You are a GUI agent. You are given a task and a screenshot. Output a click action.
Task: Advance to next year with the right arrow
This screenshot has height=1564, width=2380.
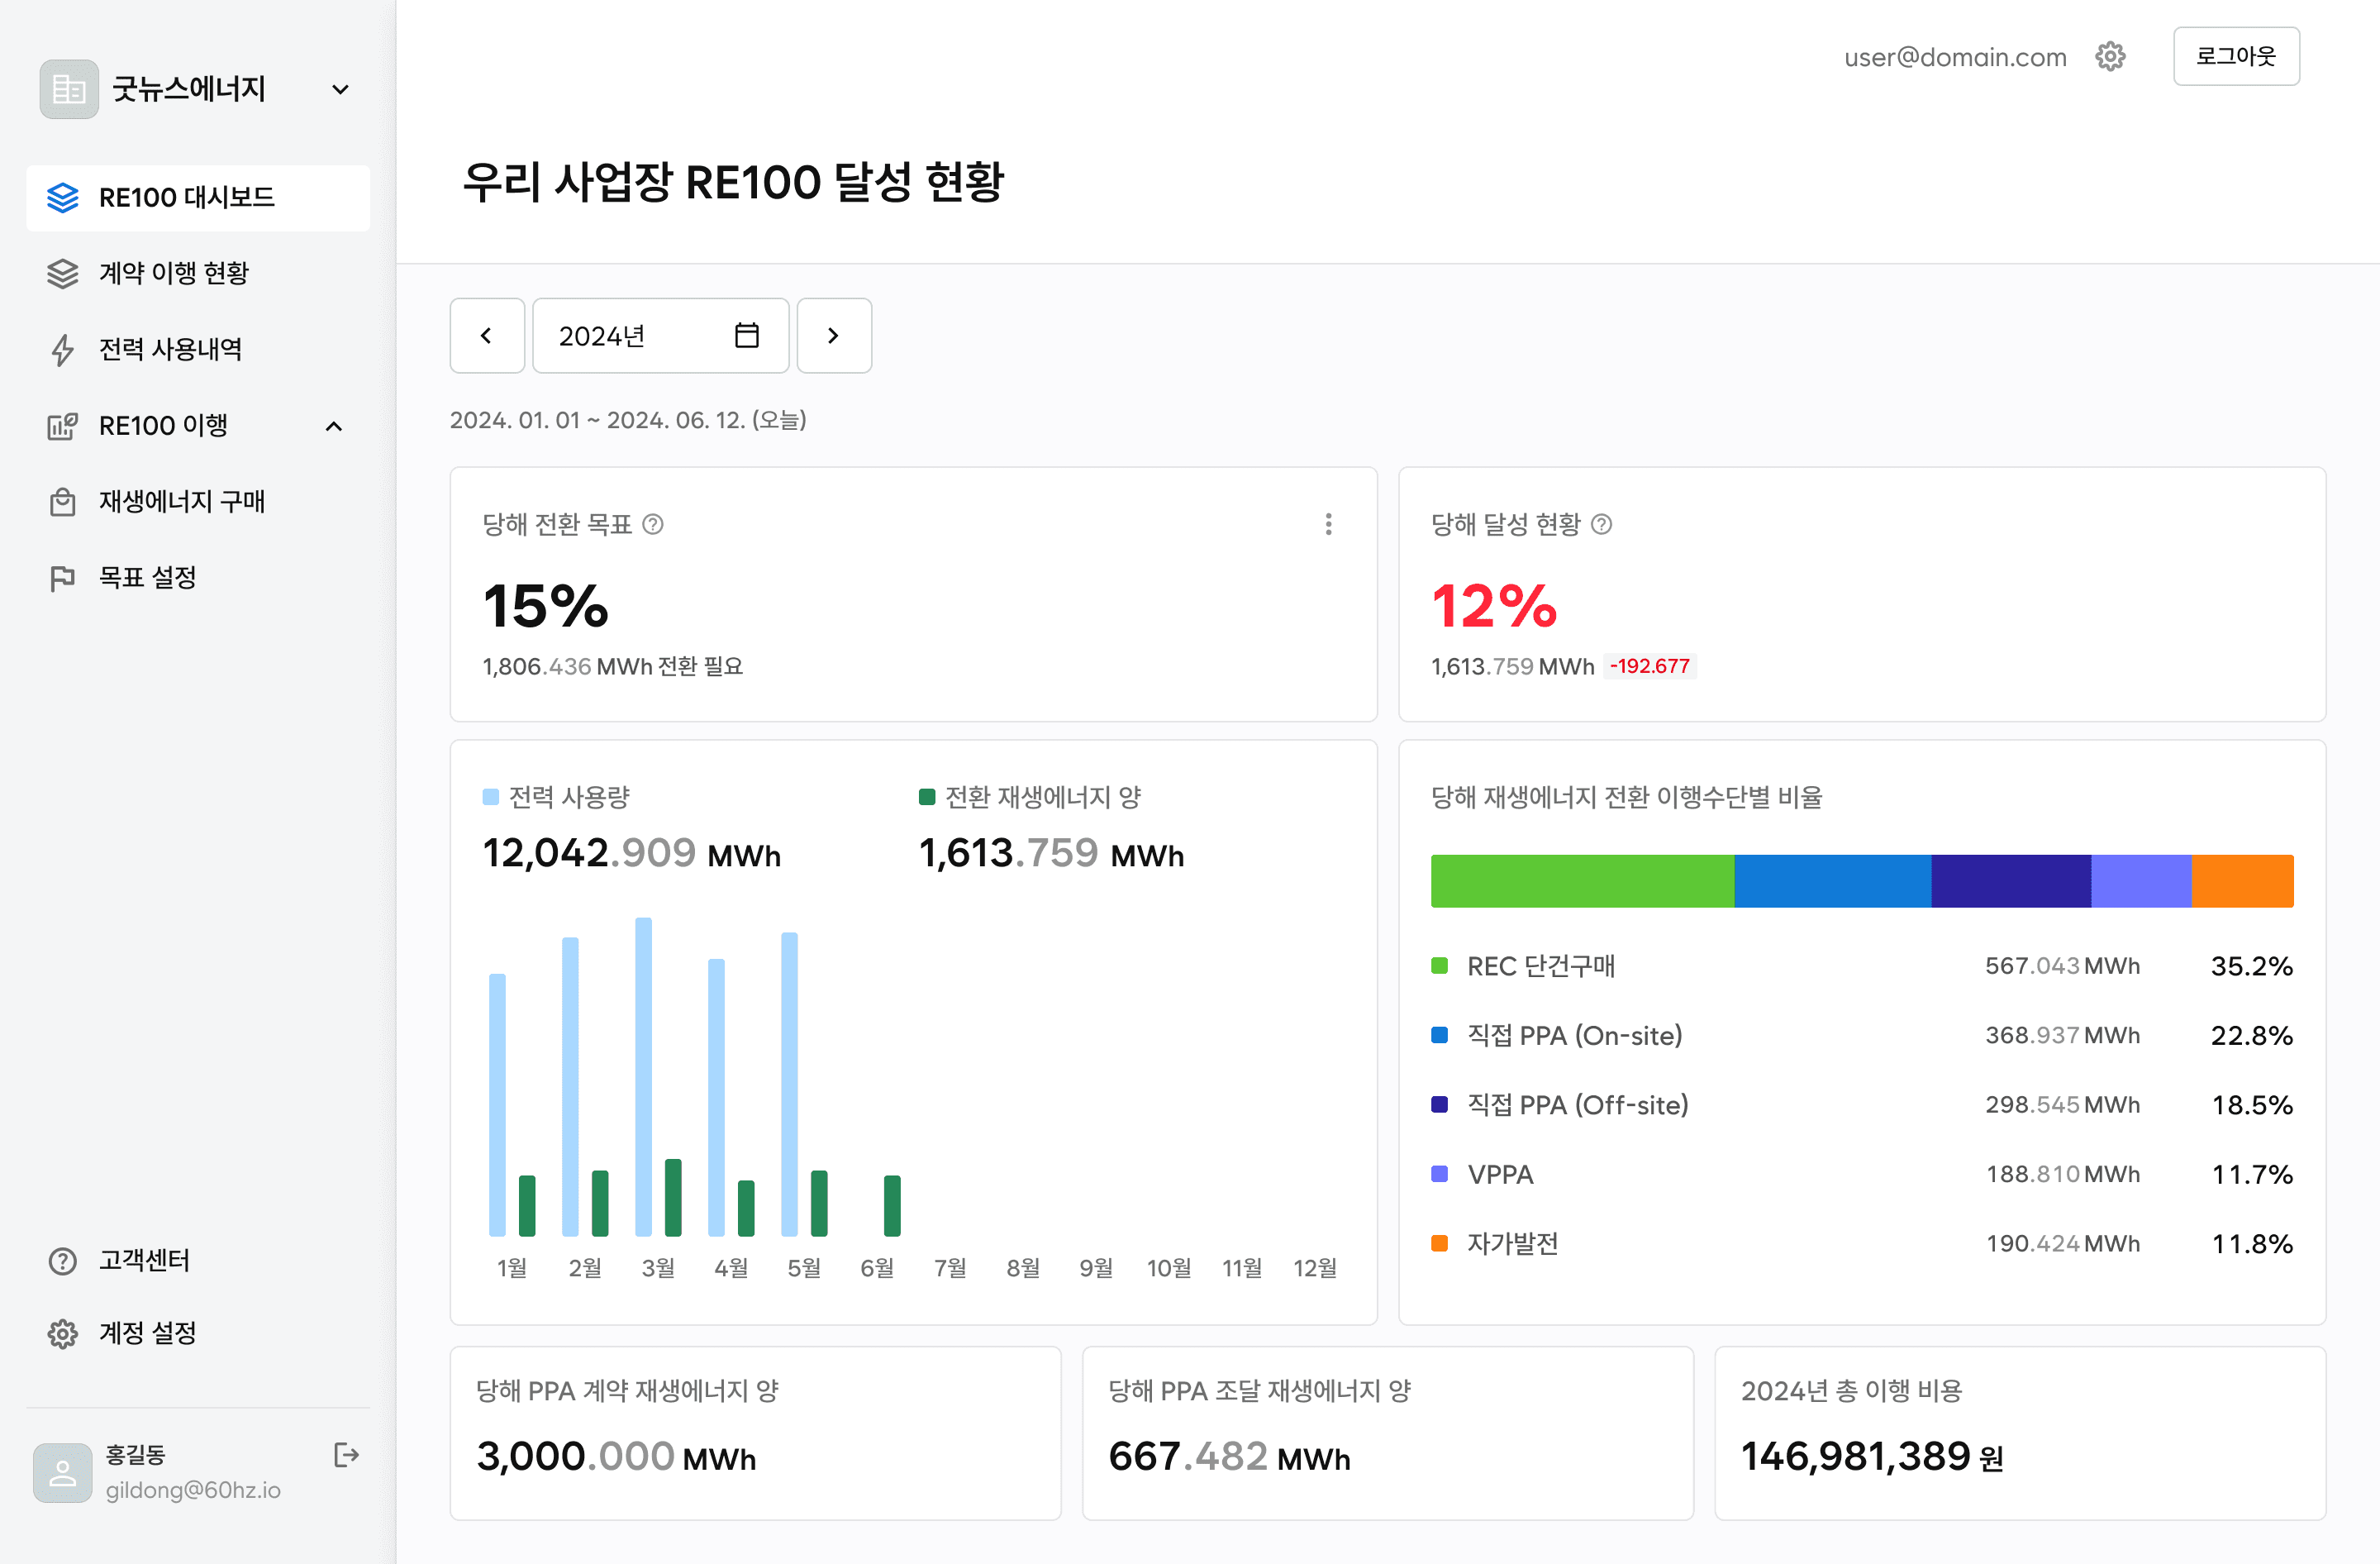[834, 335]
